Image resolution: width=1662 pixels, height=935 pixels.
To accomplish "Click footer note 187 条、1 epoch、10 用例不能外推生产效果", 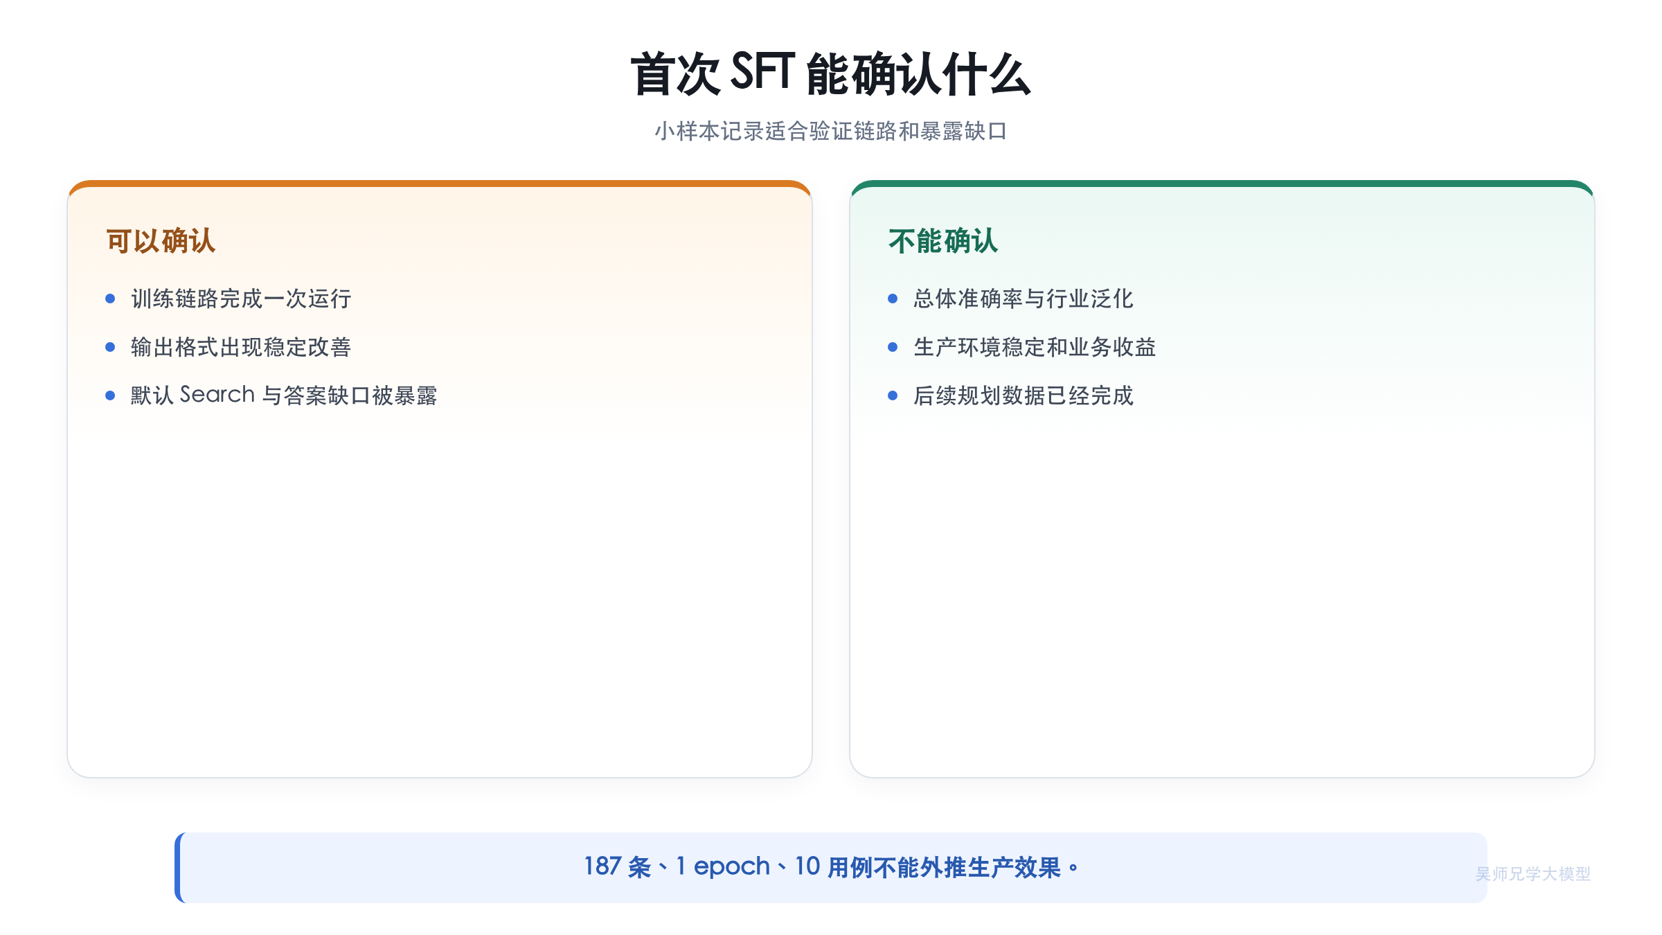I will tap(831, 867).
